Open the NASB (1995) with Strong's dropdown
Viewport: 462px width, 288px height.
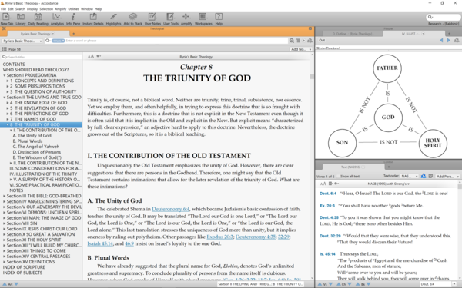click(x=388, y=184)
